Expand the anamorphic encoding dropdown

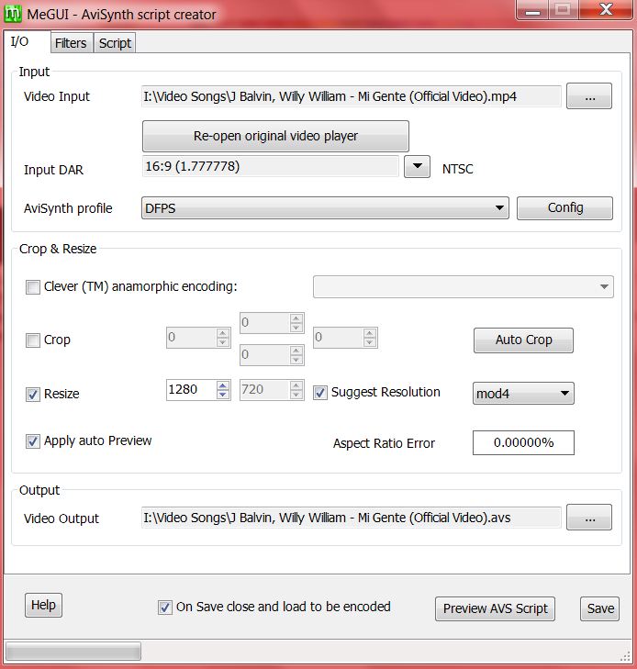464,286
